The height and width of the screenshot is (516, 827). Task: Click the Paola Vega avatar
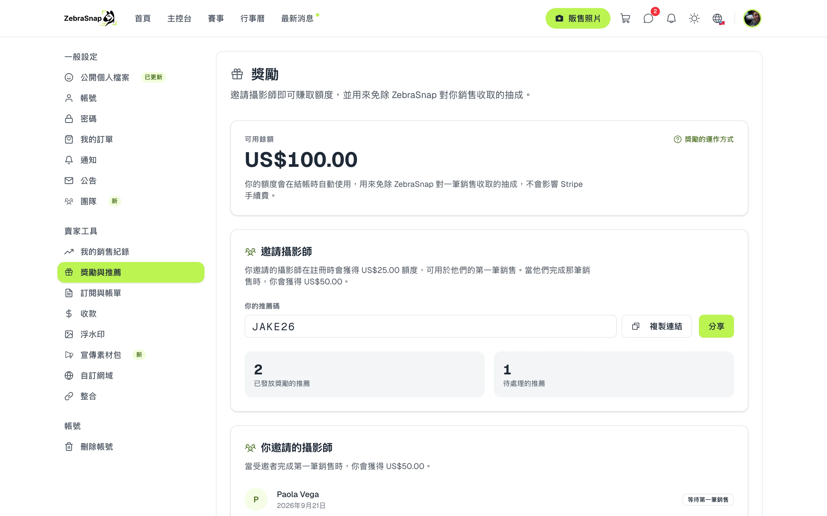(x=256, y=500)
